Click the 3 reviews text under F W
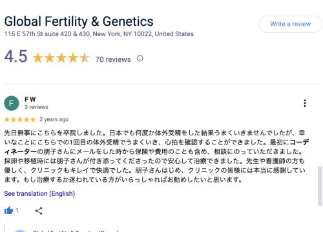Screen dimensions: 323x232 pyautogui.click(x=36, y=107)
